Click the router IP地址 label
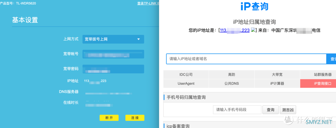The width and height of the screenshot is (336, 128). click(x=73, y=81)
